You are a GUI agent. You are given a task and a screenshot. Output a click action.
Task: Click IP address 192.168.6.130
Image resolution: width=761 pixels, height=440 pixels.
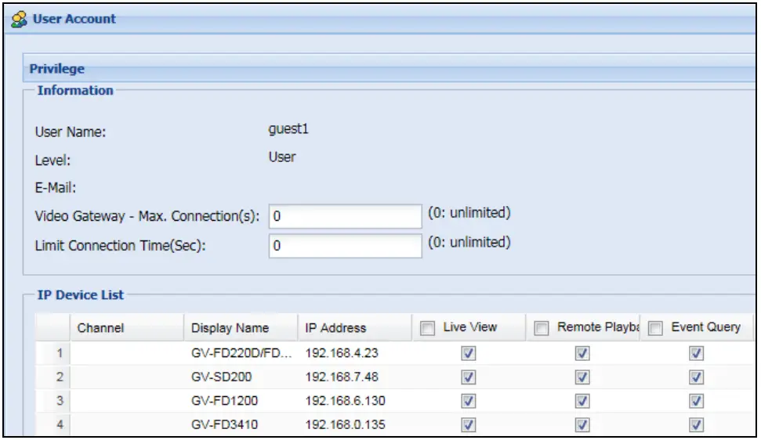tap(345, 401)
